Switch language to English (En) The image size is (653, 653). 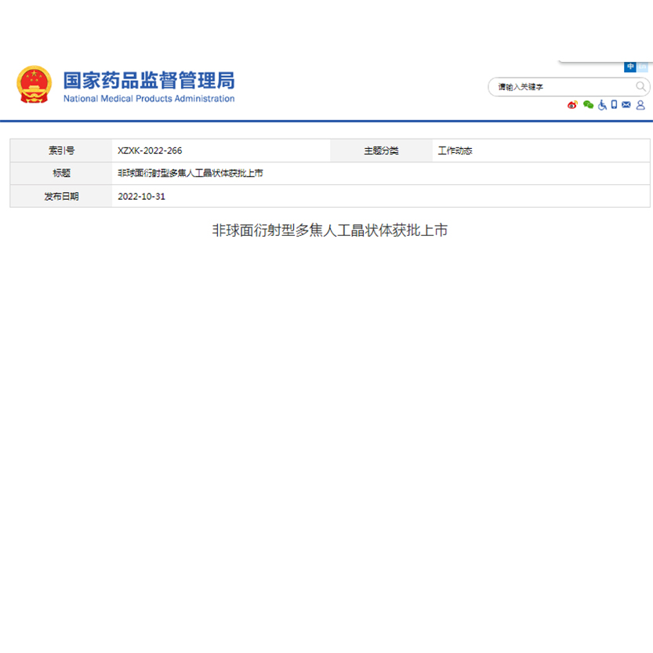pos(642,67)
